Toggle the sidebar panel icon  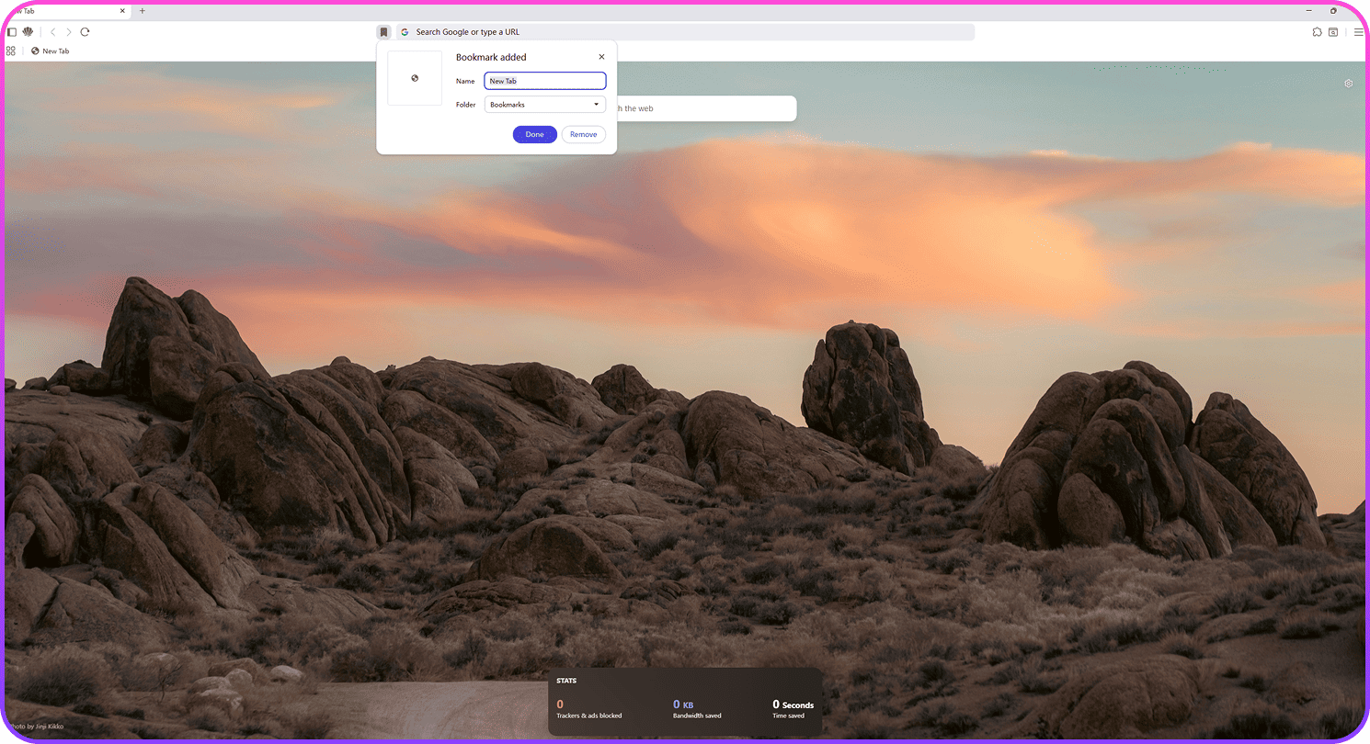[x=12, y=32]
